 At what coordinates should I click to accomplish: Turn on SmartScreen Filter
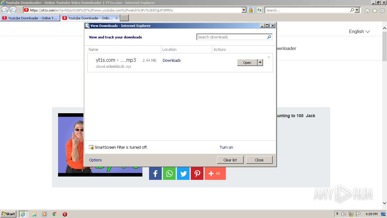click(226, 147)
